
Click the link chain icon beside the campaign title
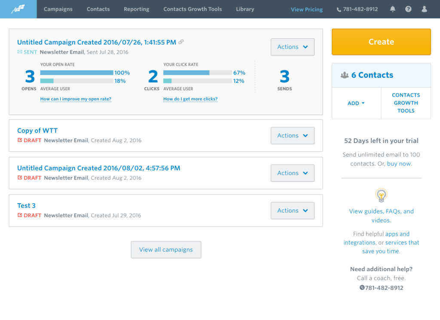(181, 42)
